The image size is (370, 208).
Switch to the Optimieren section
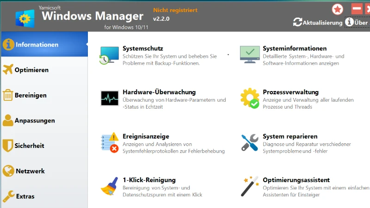44,70
